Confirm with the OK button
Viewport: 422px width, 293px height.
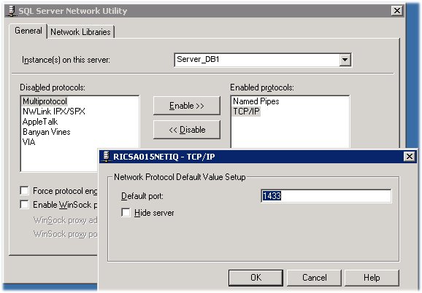tap(256, 278)
